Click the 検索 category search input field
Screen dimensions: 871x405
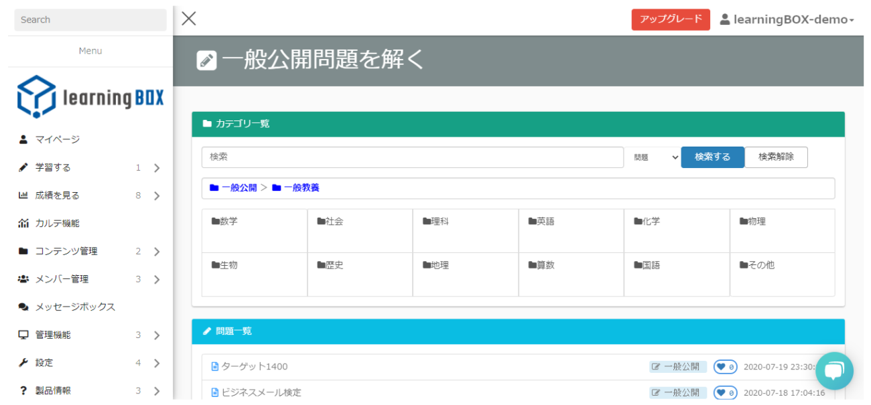tap(412, 157)
